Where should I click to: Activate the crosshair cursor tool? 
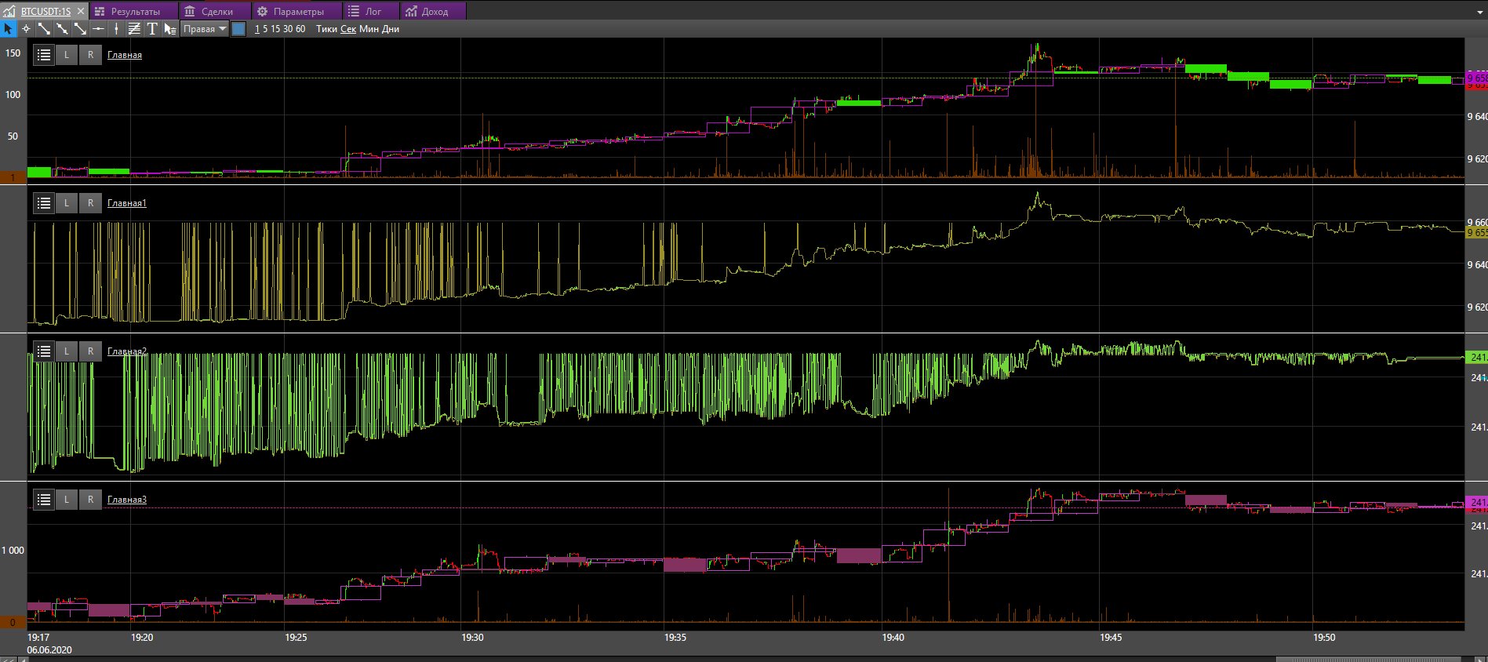tap(26, 29)
